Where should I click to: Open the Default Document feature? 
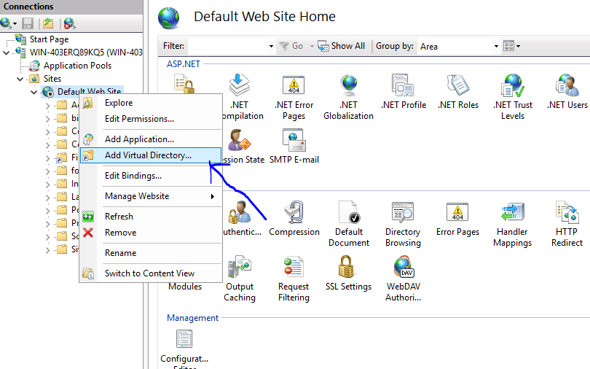pos(348,224)
